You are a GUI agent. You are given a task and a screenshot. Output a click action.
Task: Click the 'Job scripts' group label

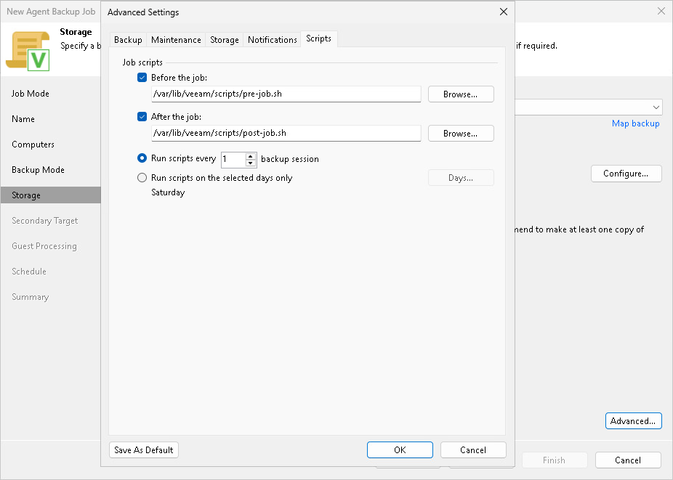click(142, 62)
